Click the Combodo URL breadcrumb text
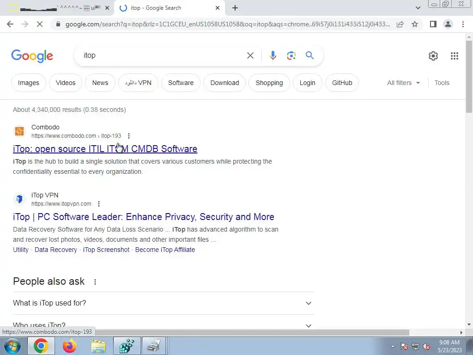This screenshot has height=355, width=473. click(76, 136)
